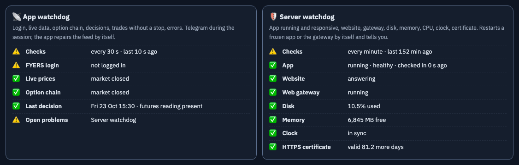Click the satellite antenna icon beside App watchdog
The height and width of the screenshot is (165, 519).
17,17
